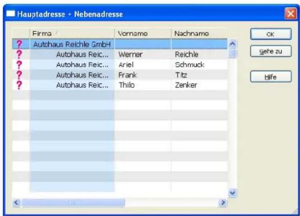Click the first name Werner

(130, 55)
